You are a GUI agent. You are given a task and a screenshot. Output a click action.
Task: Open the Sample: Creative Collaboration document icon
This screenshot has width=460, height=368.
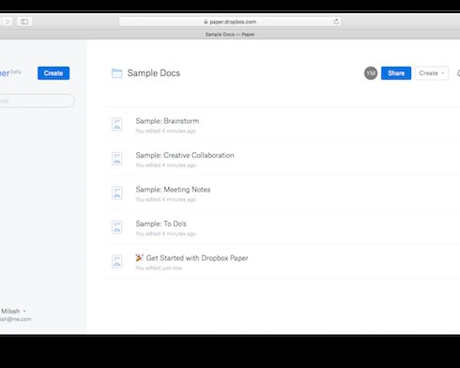click(x=117, y=159)
